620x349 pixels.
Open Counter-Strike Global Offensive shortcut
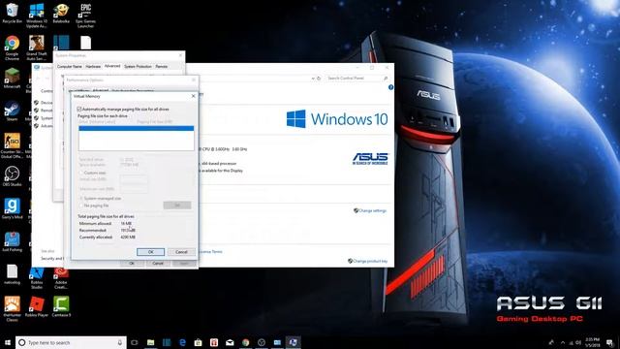point(12,145)
